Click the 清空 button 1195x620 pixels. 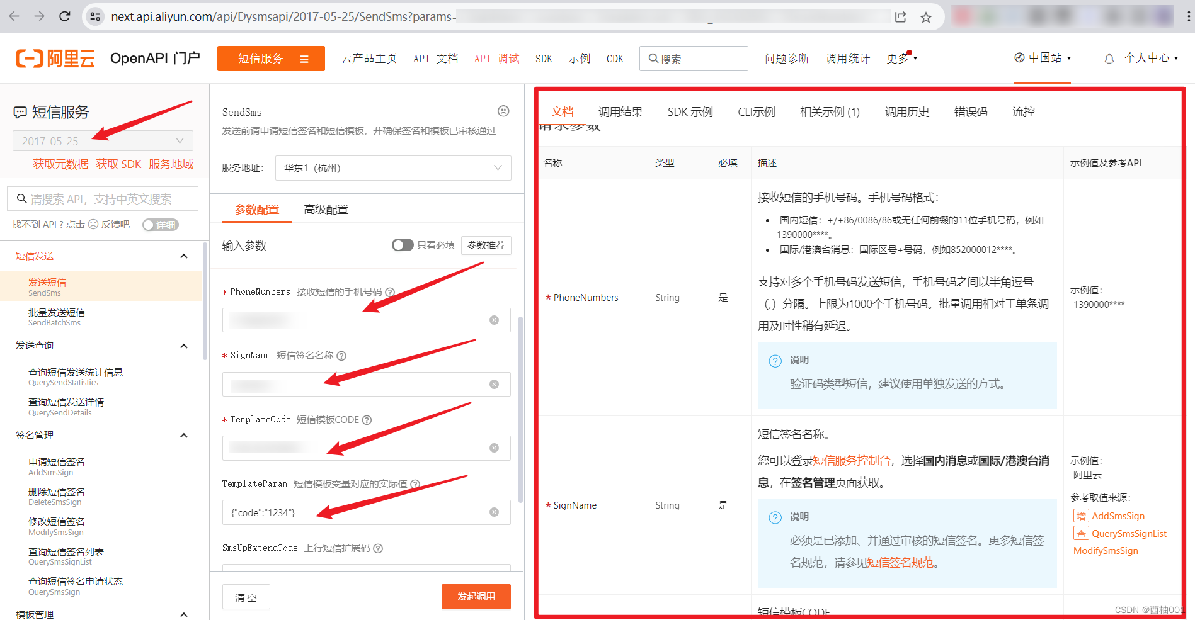point(246,597)
